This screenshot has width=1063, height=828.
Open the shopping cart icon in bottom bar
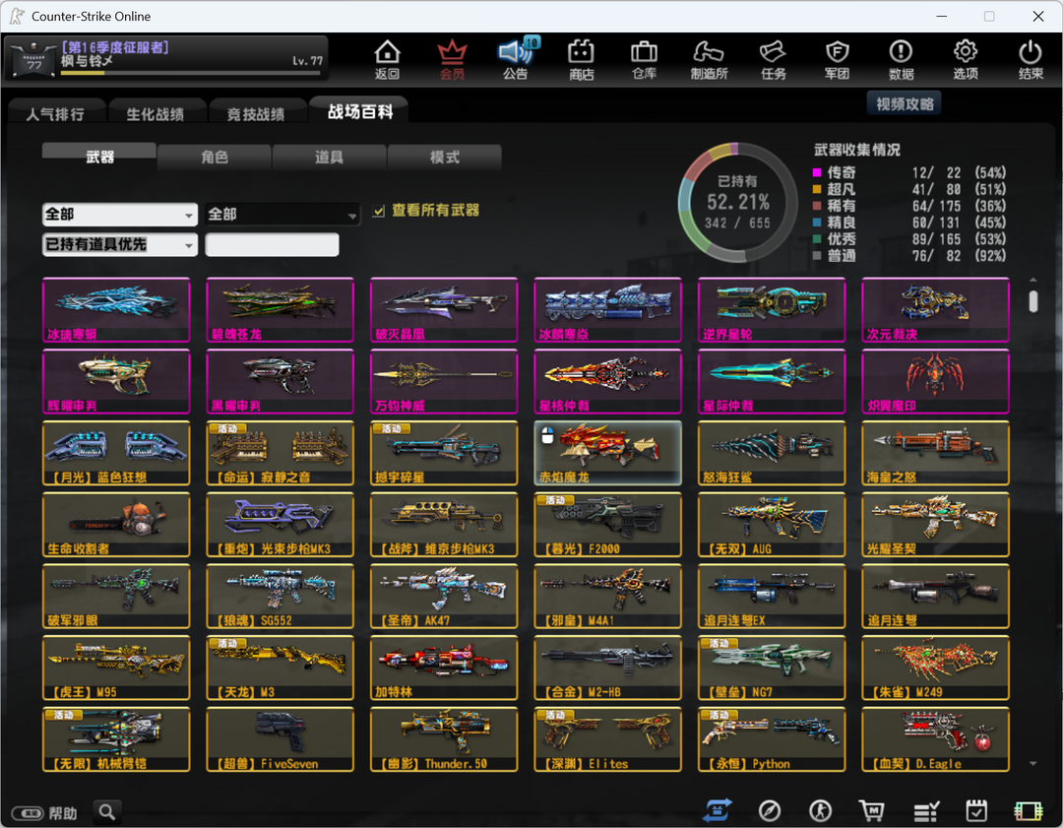click(871, 810)
